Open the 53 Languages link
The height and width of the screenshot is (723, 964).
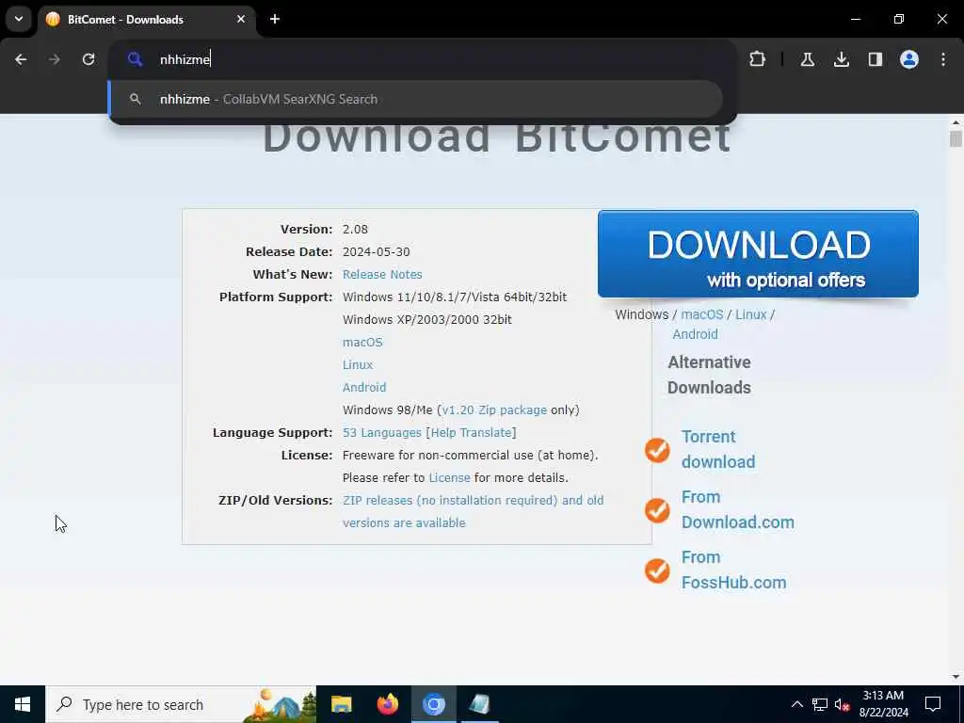(382, 433)
